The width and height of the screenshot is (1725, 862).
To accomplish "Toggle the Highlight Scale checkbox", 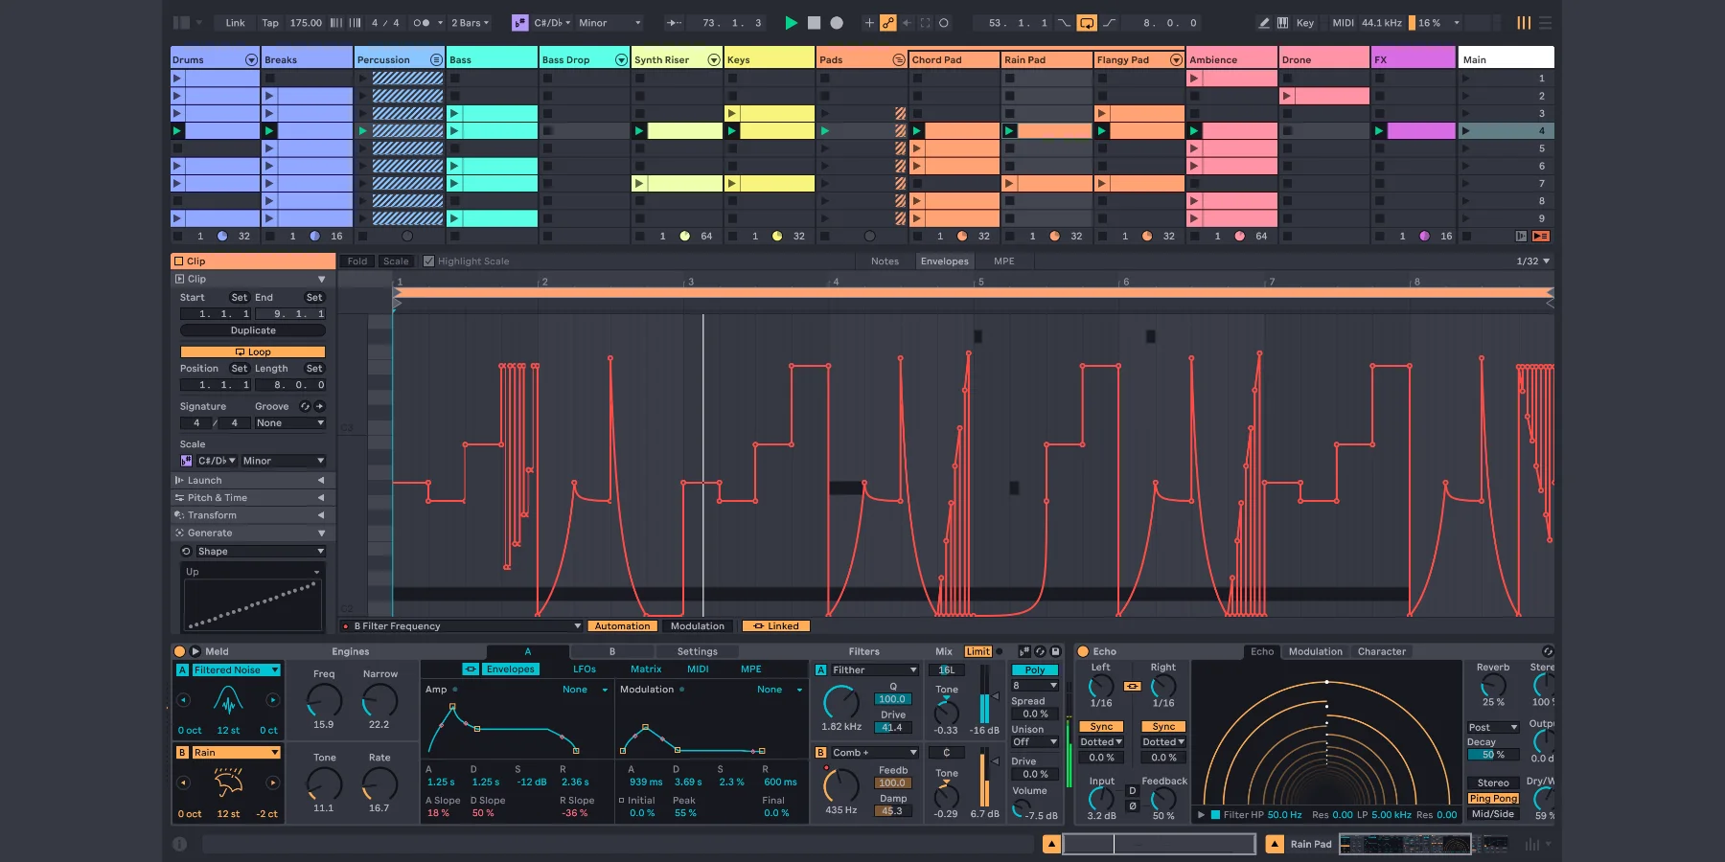I will [x=430, y=261].
